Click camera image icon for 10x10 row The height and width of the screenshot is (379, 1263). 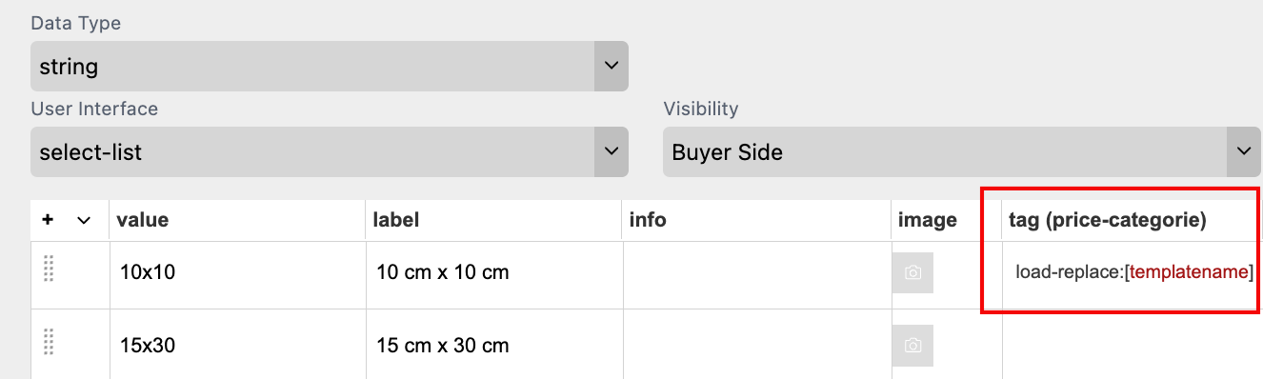pos(912,272)
